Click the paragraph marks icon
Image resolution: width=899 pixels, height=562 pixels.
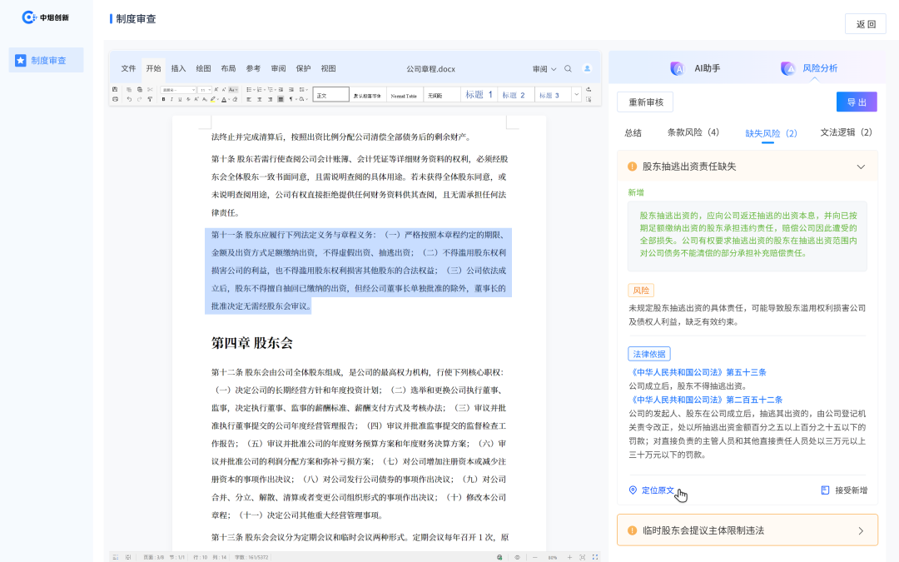pos(292,99)
